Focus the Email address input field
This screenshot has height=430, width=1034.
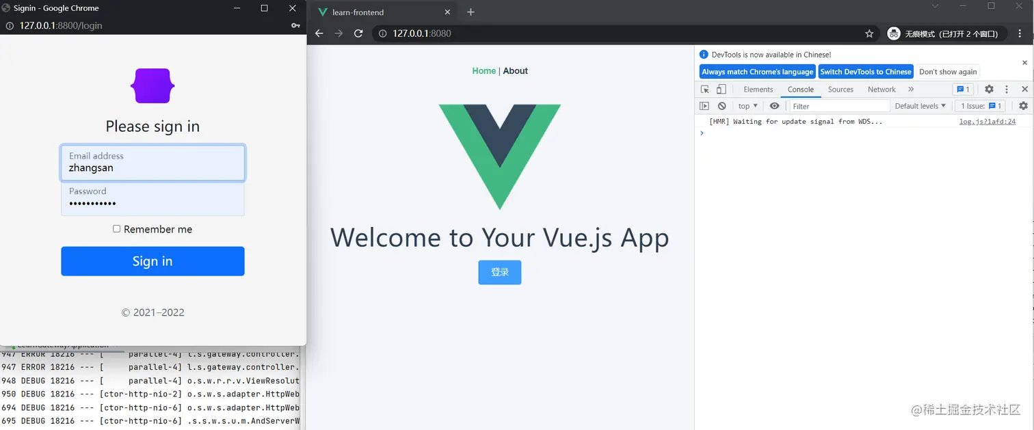153,163
